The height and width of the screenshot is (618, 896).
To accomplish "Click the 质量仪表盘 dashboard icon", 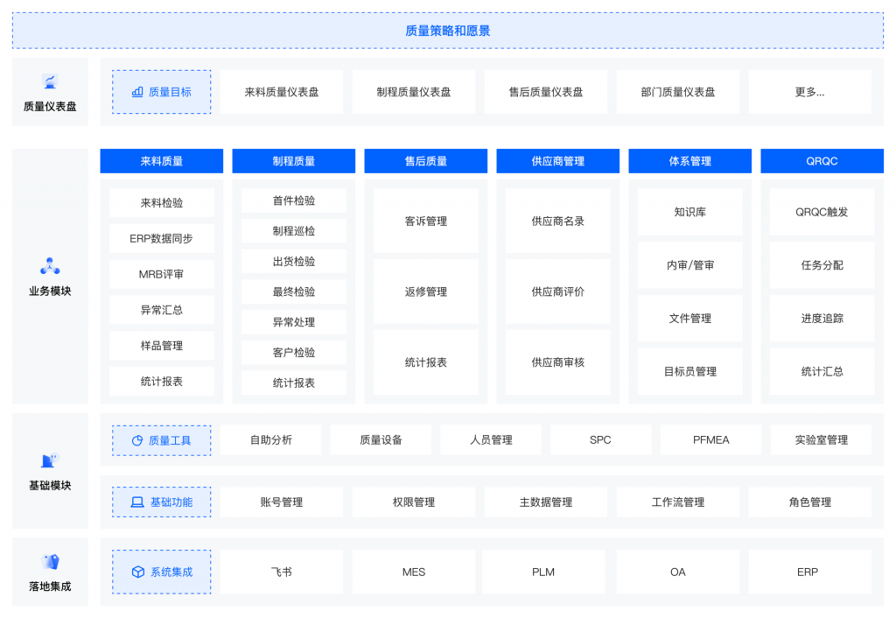I will pos(50,81).
